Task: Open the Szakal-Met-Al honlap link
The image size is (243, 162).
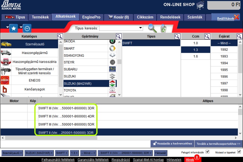Action: 148,160
